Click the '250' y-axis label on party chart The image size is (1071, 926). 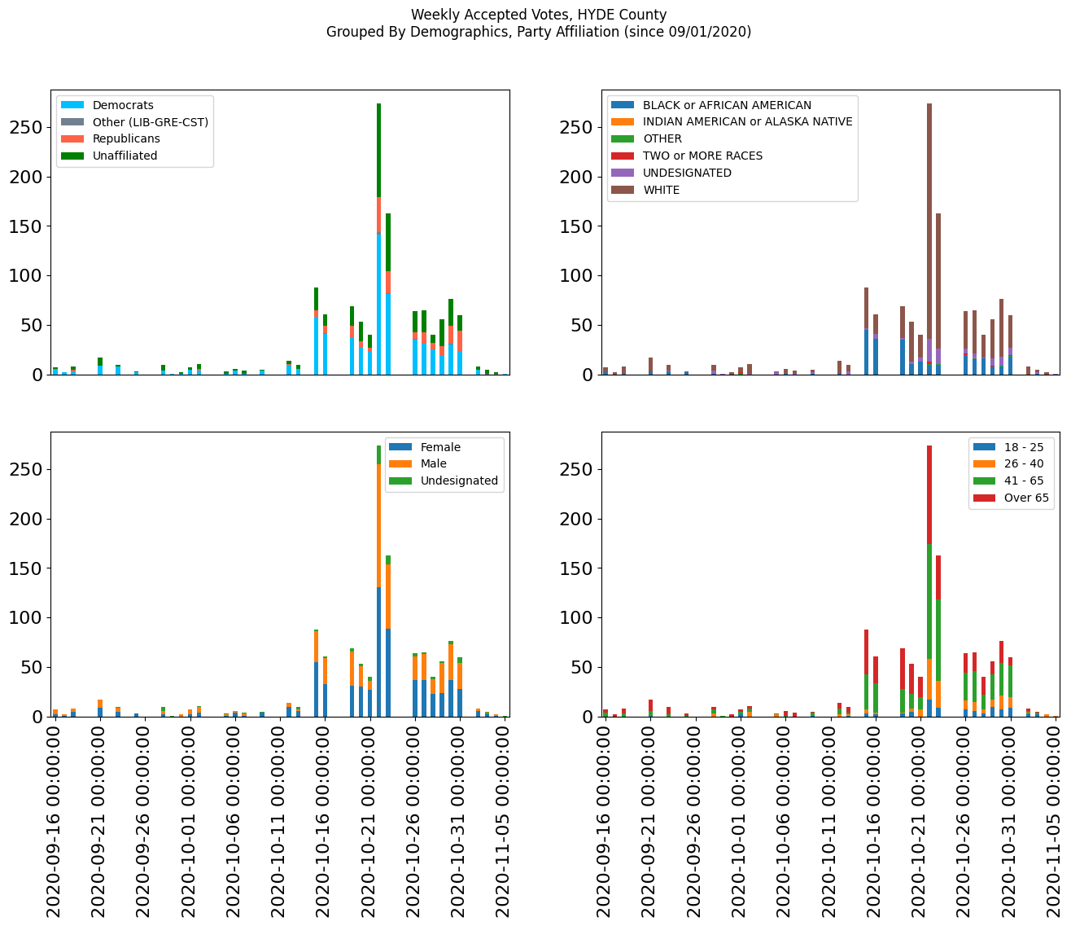(25, 127)
